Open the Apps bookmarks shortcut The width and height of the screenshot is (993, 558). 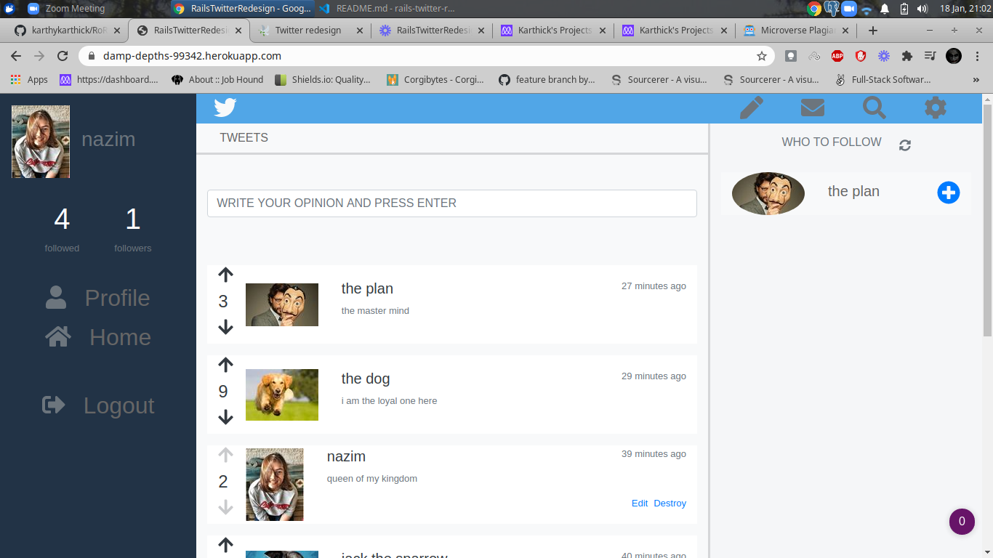[29, 80]
